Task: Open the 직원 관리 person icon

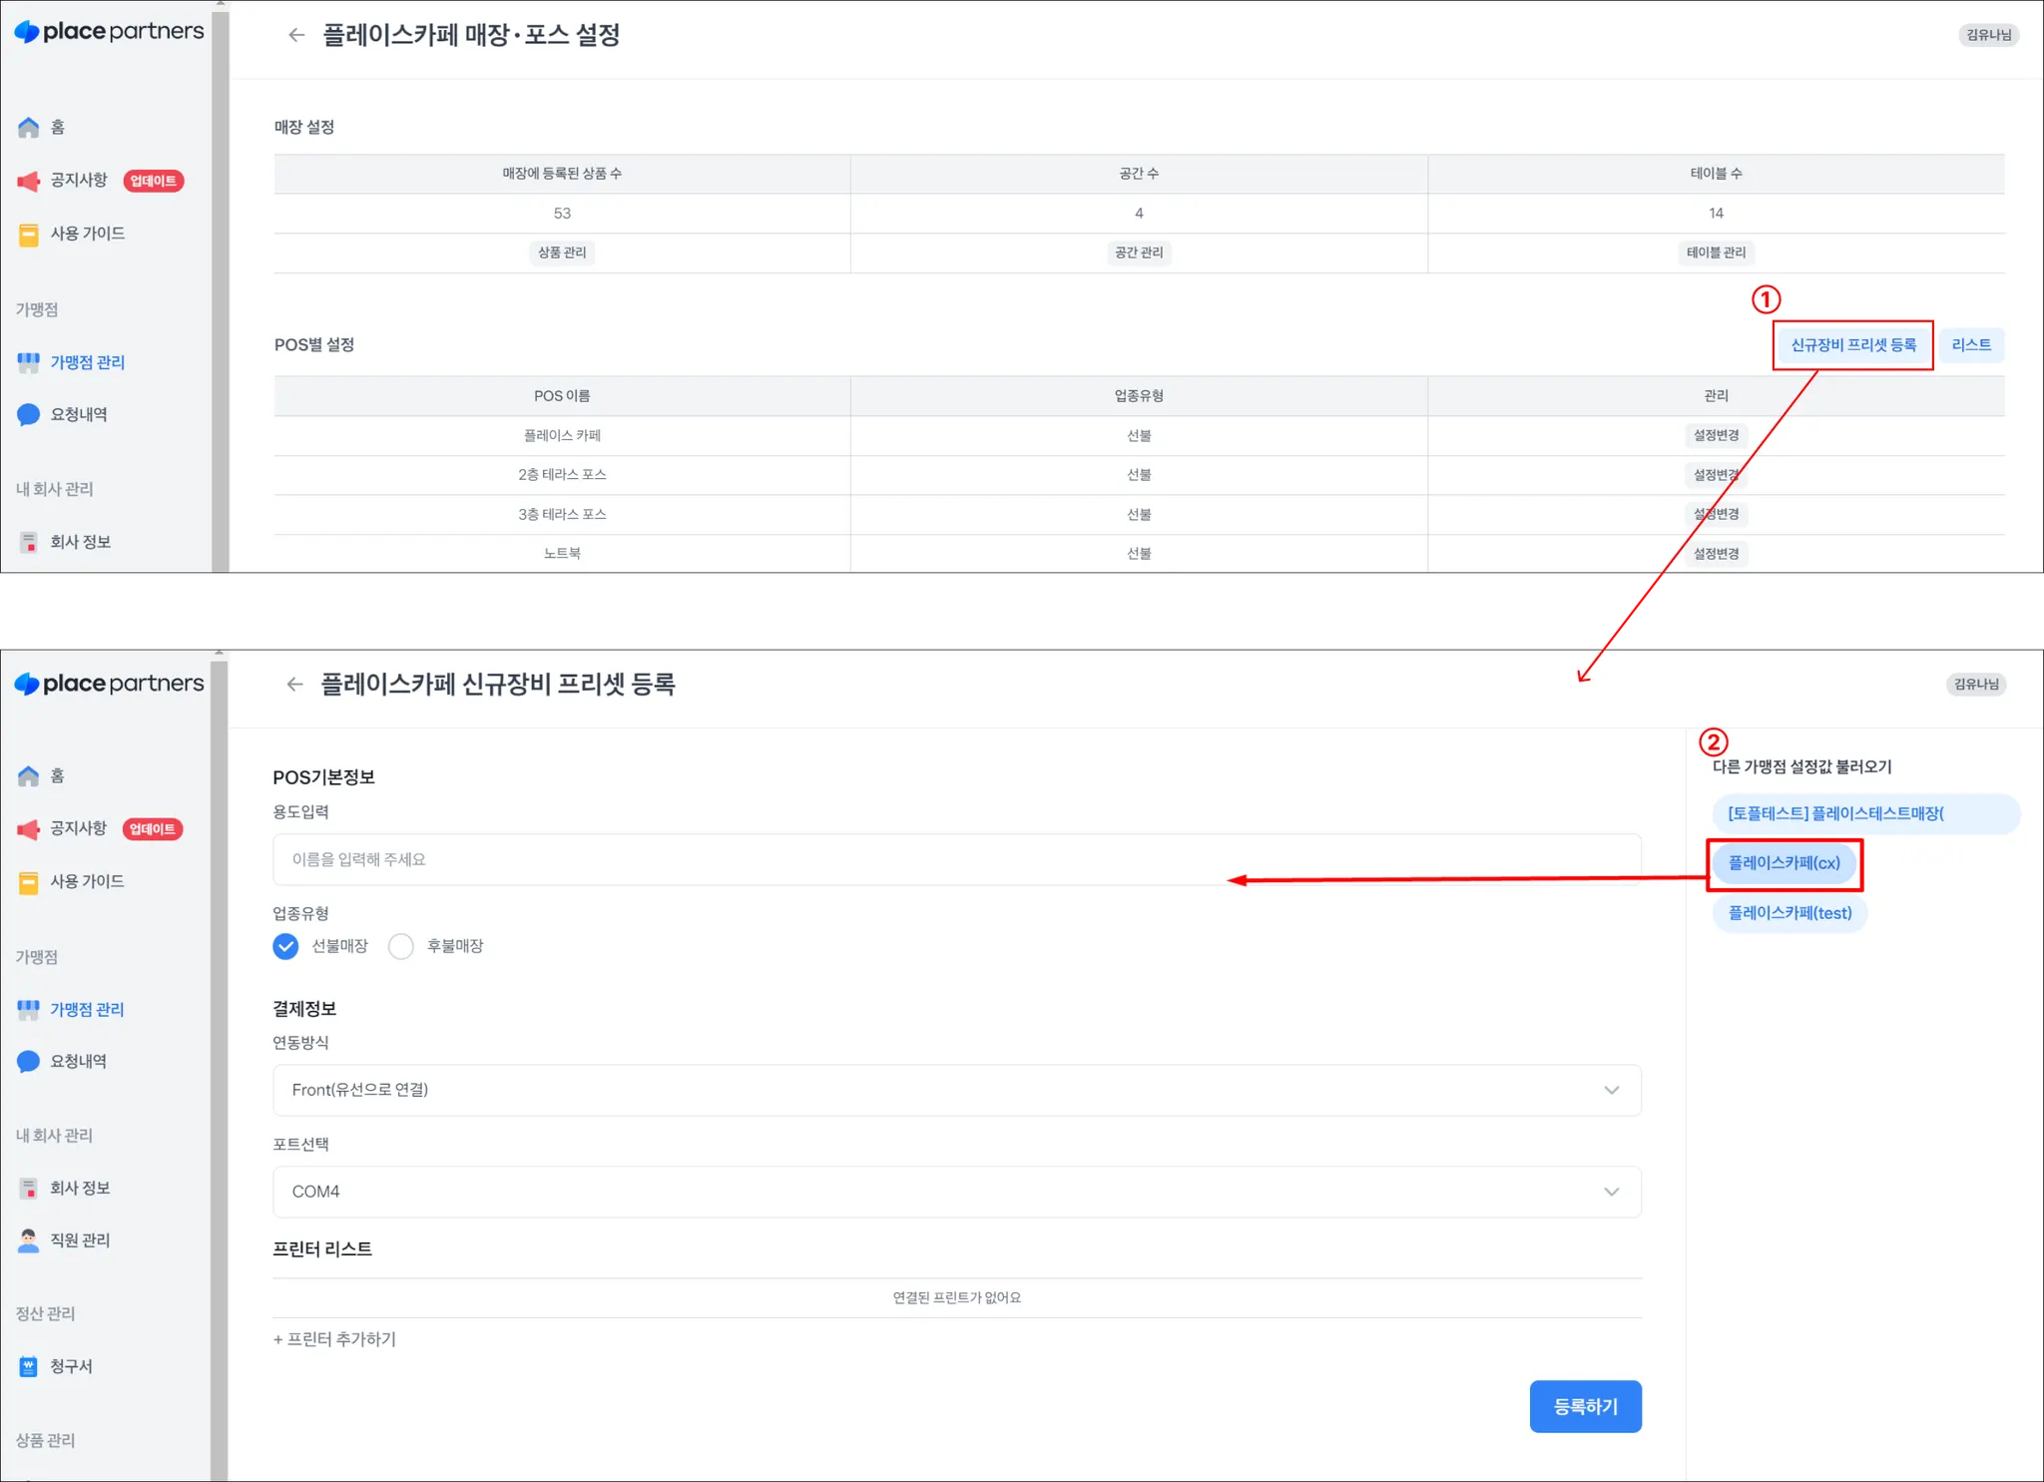Action: coord(29,1240)
